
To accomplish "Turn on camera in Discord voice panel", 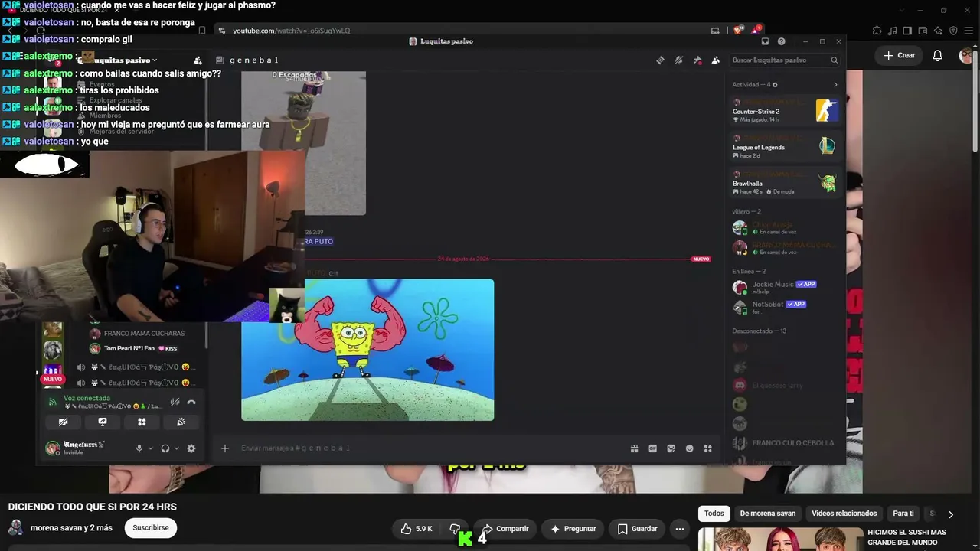I will point(64,422).
